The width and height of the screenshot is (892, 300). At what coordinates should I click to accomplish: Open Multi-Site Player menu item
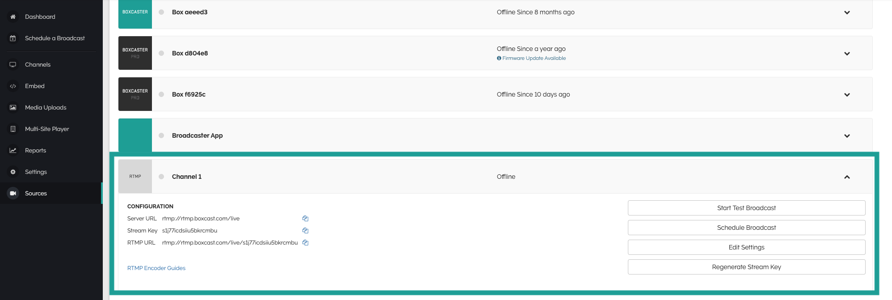point(47,129)
